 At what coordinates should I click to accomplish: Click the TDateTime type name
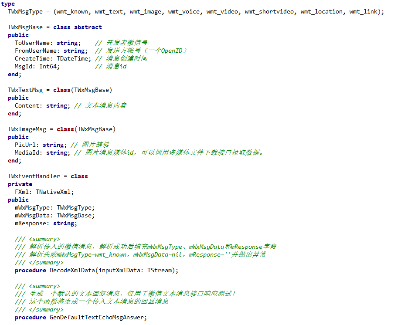72,58
